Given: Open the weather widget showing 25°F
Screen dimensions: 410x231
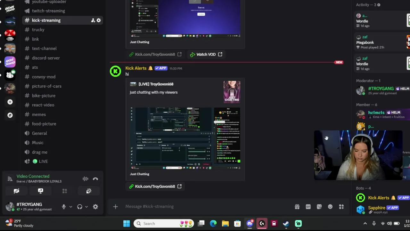Looking at the screenshot, I should 19,223.
